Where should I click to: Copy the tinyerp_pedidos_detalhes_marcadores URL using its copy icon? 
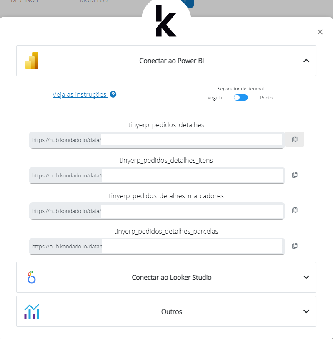tap(294, 210)
